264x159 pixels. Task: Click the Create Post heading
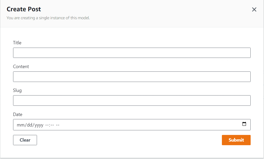click(24, 9)
